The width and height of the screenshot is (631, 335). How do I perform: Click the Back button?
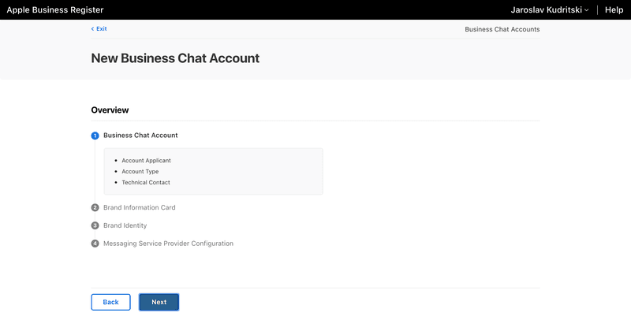click(110, 302)
